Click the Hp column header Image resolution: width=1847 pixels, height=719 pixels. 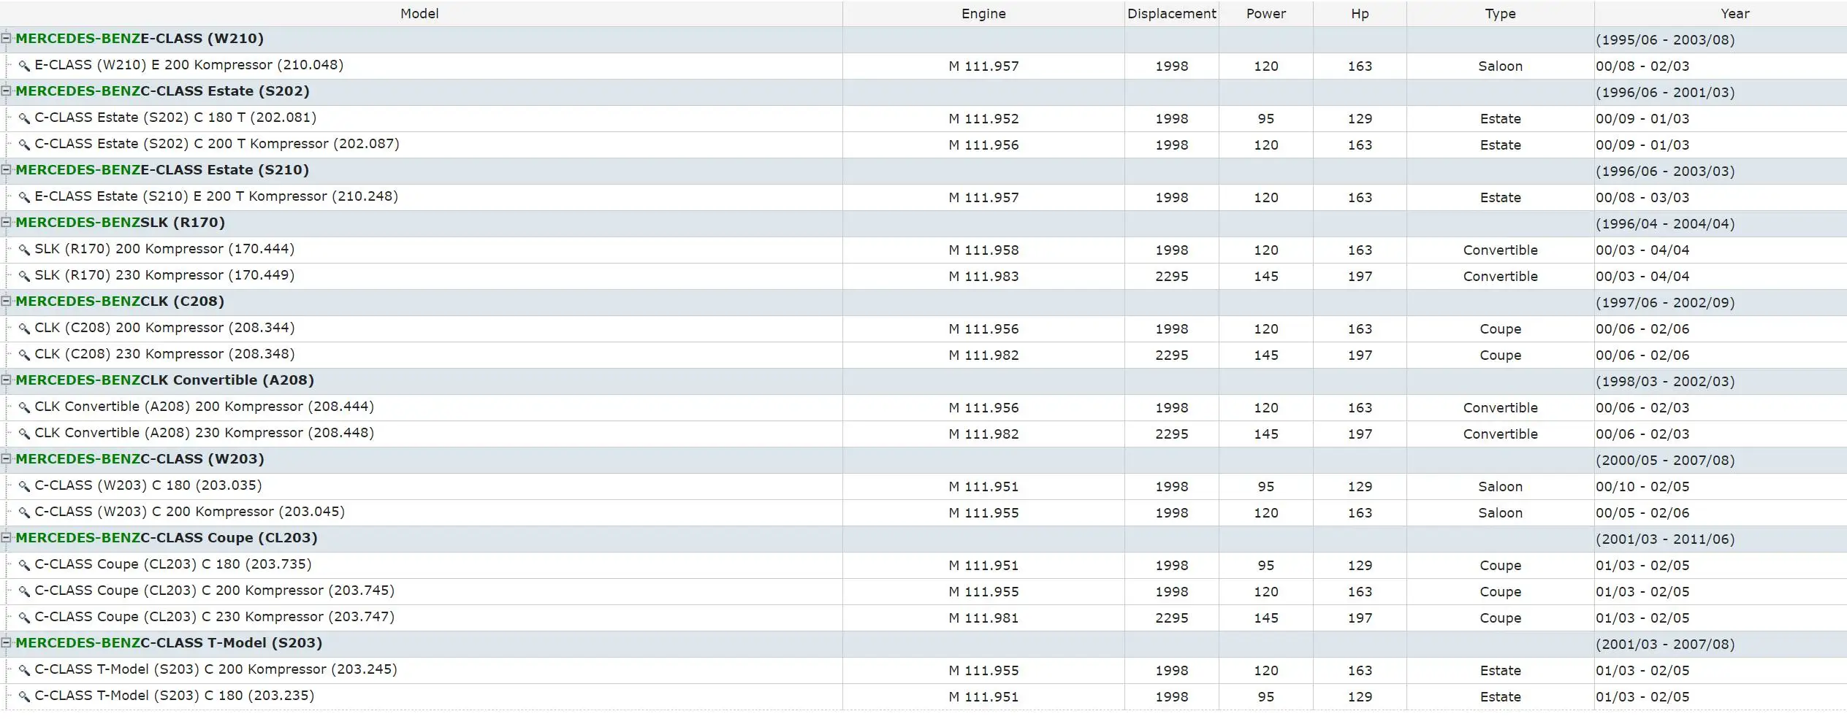click(1360, 14)
